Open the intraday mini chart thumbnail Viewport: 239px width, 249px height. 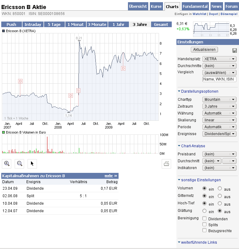click(x=211, y=29)
